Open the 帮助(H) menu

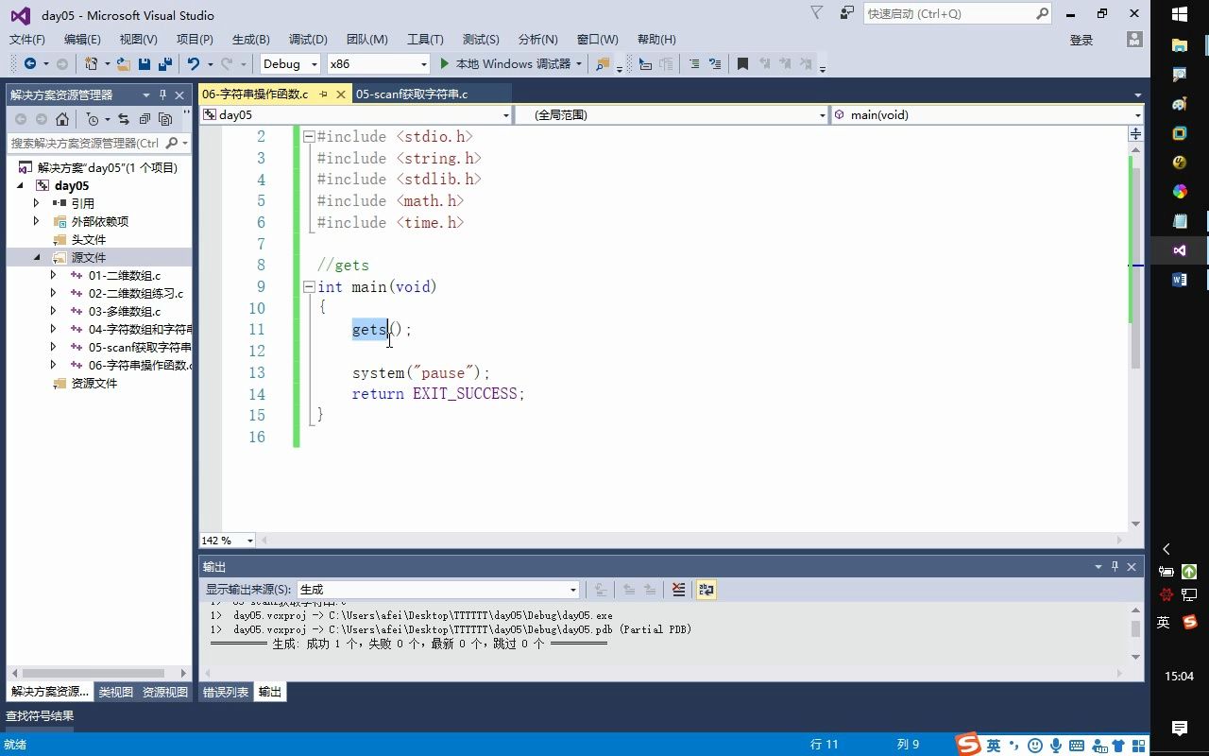pos(656,39)
